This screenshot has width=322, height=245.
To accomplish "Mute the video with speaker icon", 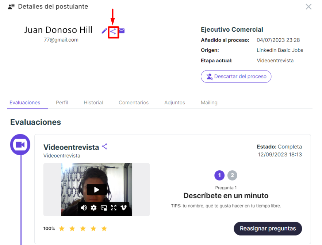I will click(84, 208).
